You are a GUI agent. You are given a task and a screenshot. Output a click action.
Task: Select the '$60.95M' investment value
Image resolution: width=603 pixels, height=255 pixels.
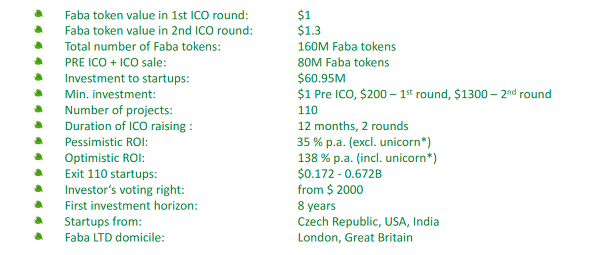coord(322,79)
